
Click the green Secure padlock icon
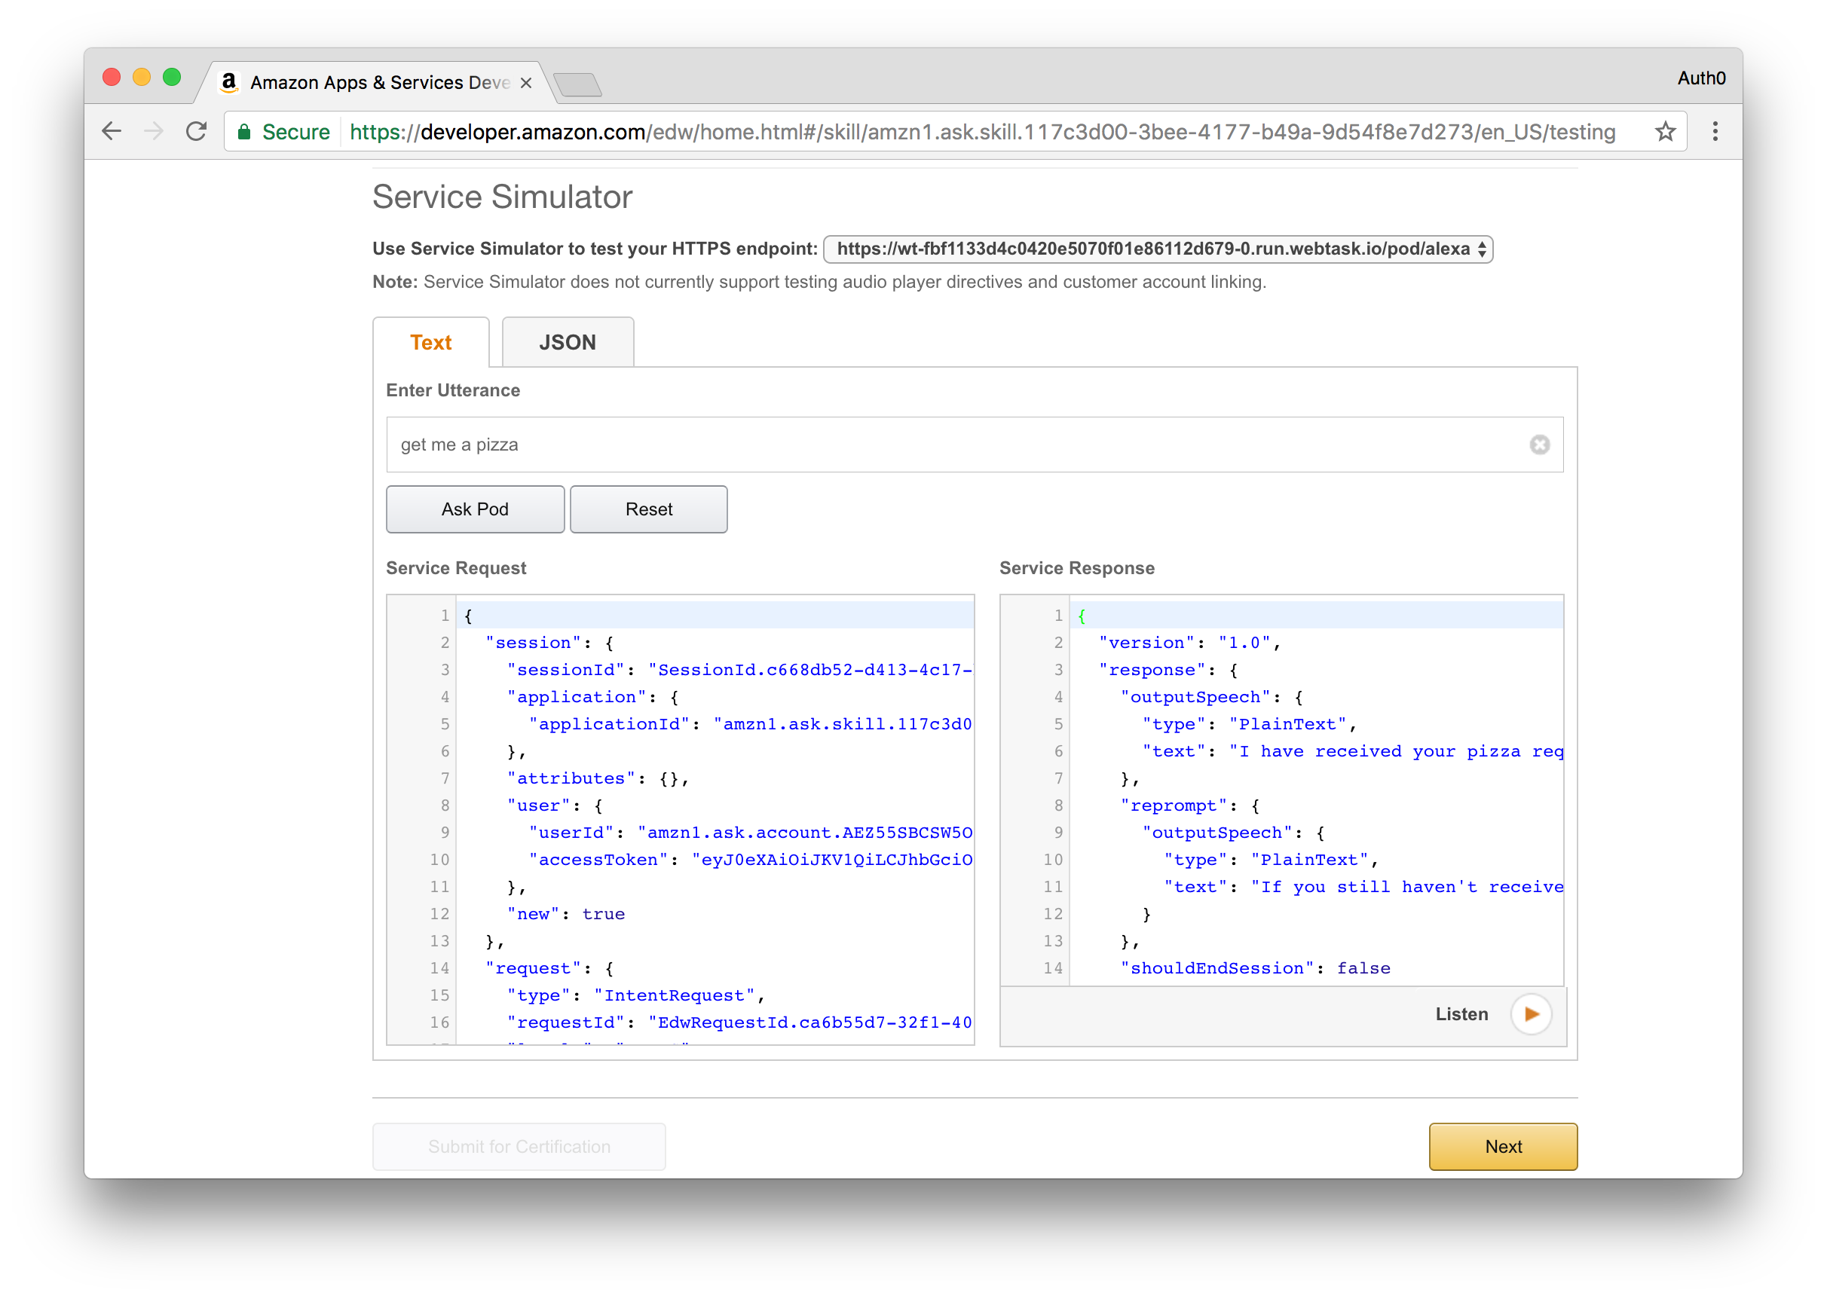pos(245,132)
